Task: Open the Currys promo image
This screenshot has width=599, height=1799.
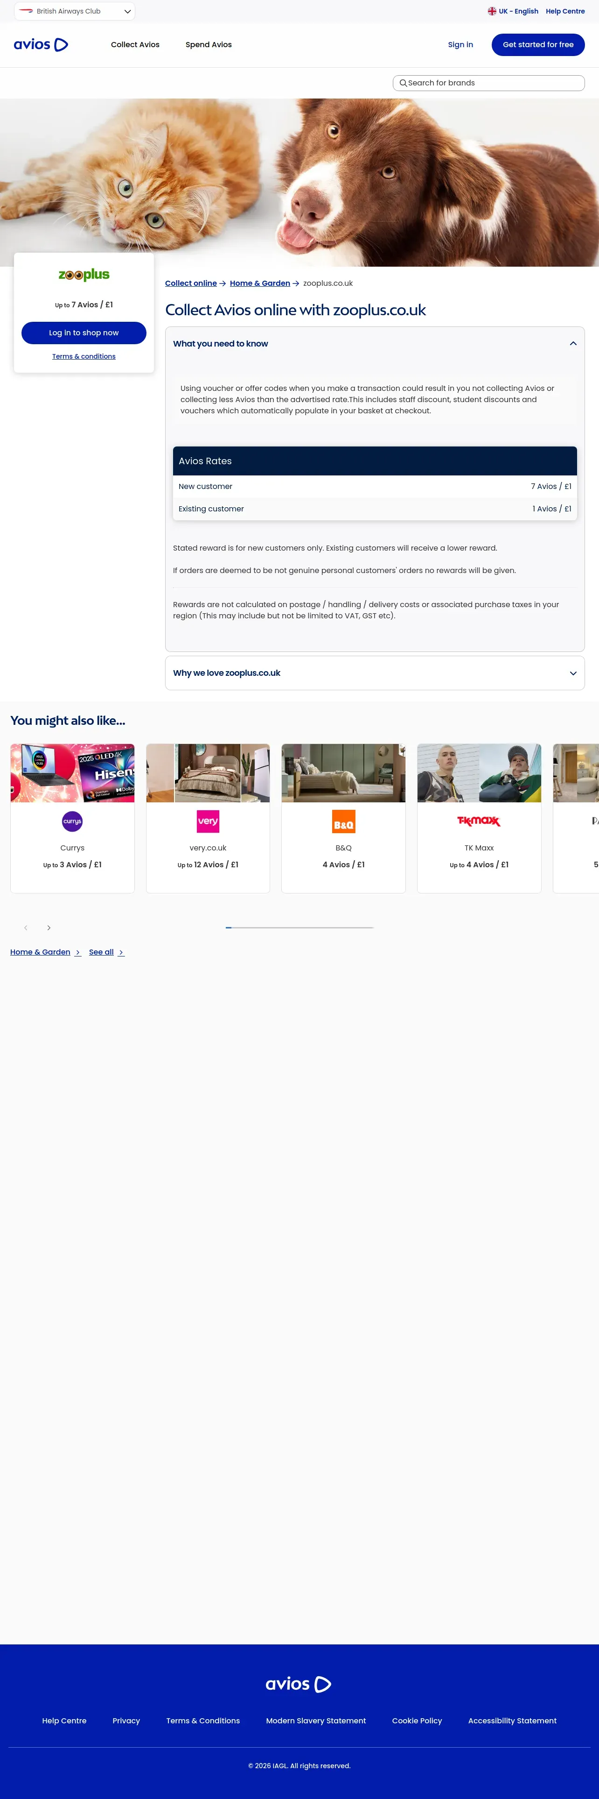Action: (72, 773)
